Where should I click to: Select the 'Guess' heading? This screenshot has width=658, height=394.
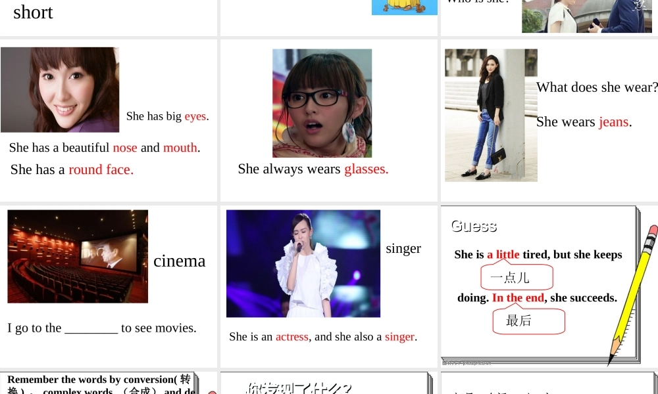point(474,226)
